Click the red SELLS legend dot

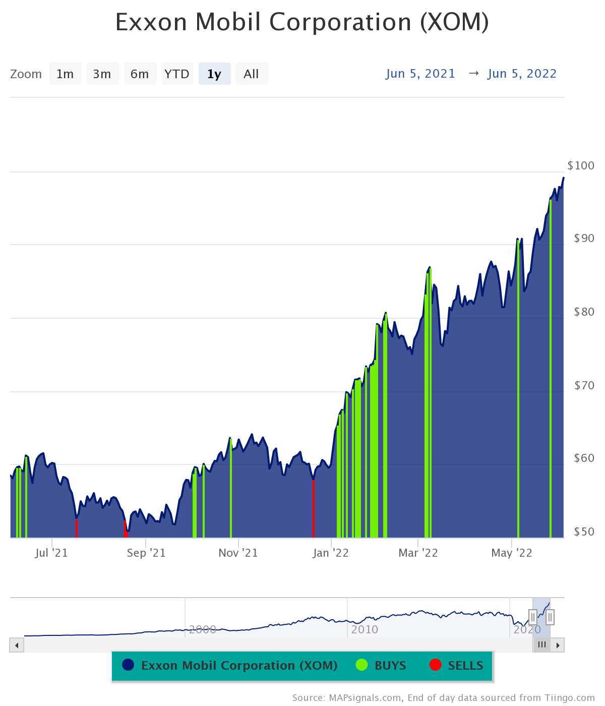click(x=435, y=666)
